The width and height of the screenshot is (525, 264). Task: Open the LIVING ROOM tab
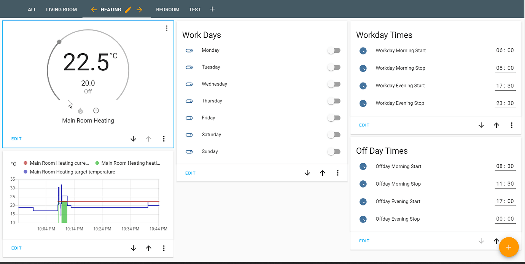[x=61, y=9]
